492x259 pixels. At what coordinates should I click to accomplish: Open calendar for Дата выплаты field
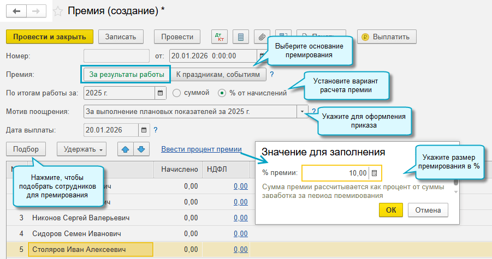[x=144, y=130]
